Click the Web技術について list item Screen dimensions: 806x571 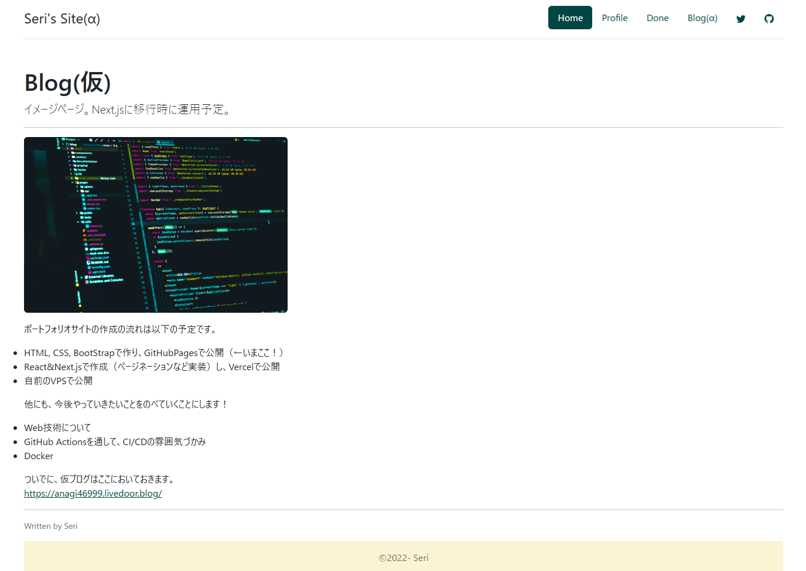[57, 428]
